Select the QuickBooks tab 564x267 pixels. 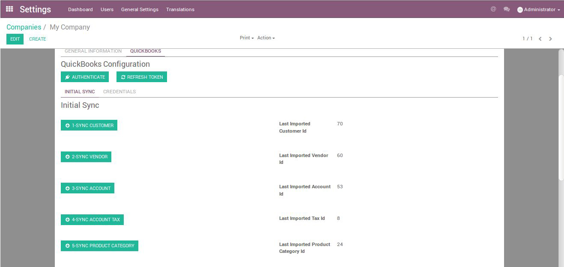(146, 51)
